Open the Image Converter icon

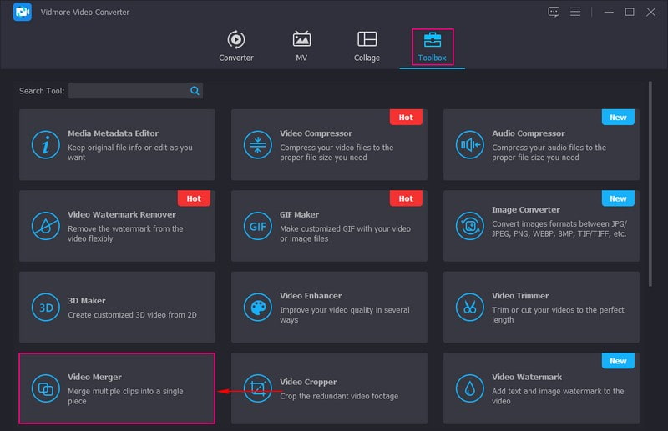pos(469,226)
